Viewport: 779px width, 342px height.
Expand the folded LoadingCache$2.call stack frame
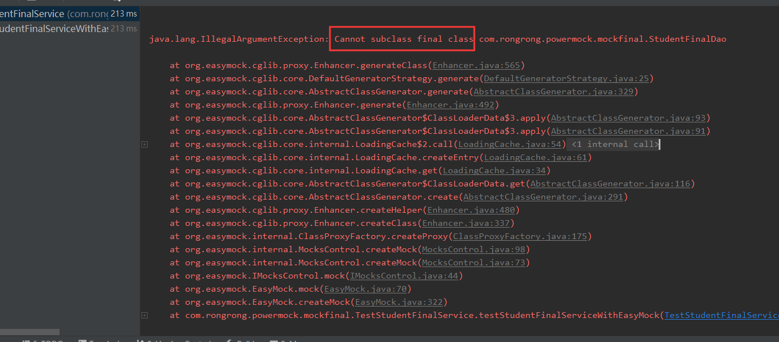[x=144, y=145]
